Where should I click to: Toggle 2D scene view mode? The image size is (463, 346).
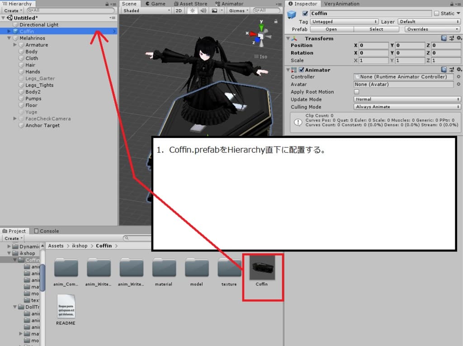pos(179,11)
